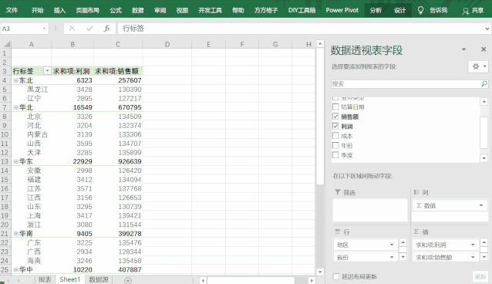Open the Power Pivot ribbon tab
This screenshot has height=284, width=492.
[342, 10]
